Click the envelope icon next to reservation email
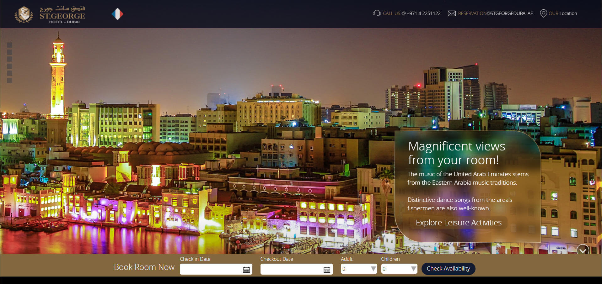This screenshot has width=602, height=284. click(x=451, y=13)
